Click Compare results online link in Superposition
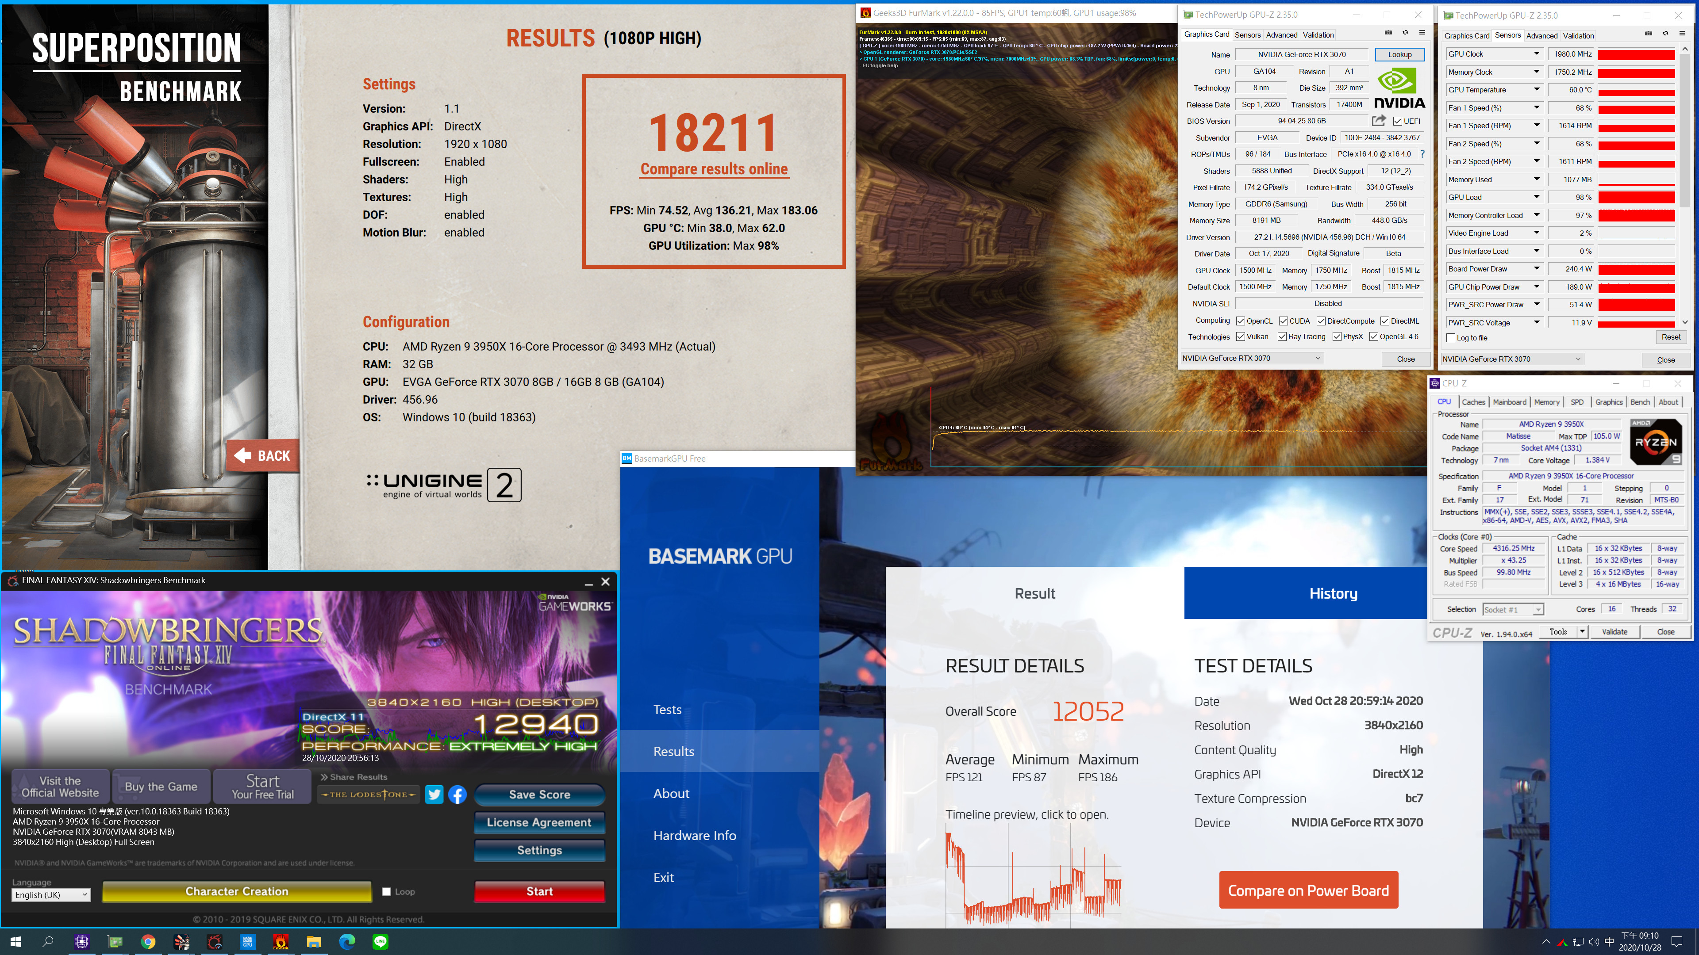The width and height of the screenshot is (1699, 955). pos(714,169)
